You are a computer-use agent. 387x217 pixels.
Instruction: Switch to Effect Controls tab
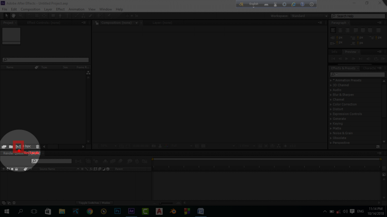tap(43, 23)
